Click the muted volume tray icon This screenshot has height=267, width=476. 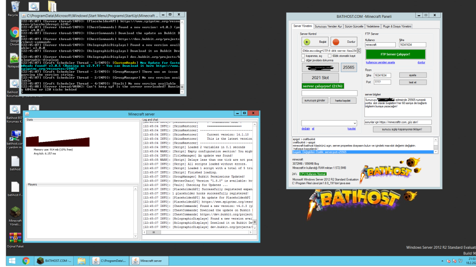(x=448, y=261)
